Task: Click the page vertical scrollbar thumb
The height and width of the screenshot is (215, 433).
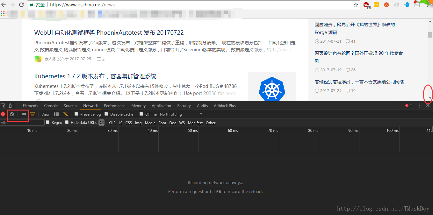Action: point(430,35)
